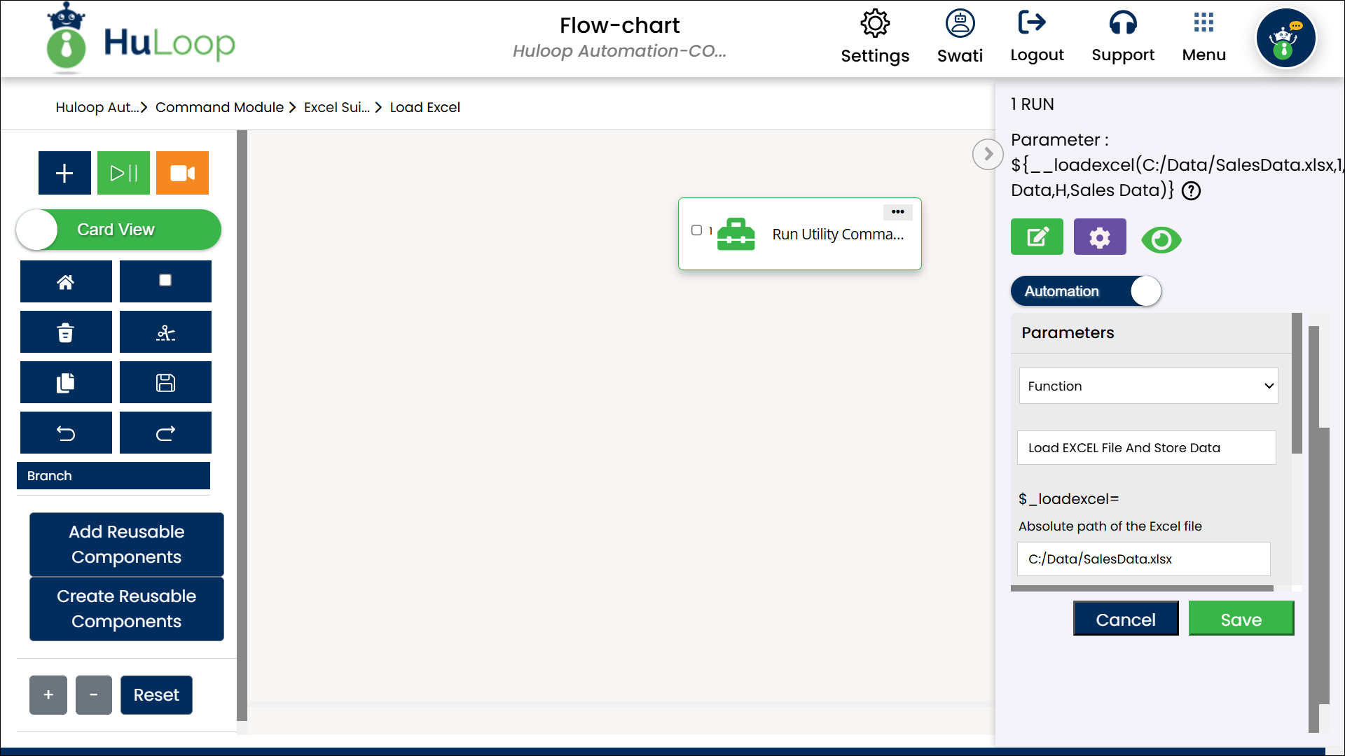Click the orange video record icon

pos(182,173)
